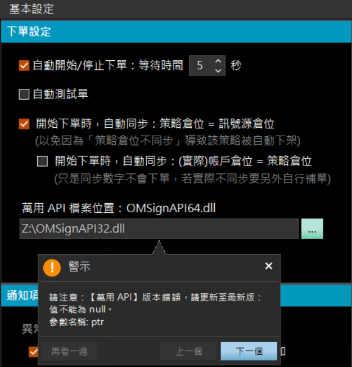
Task: Click the orange warning exclamation icon
Action: click(x=52, y=268)
